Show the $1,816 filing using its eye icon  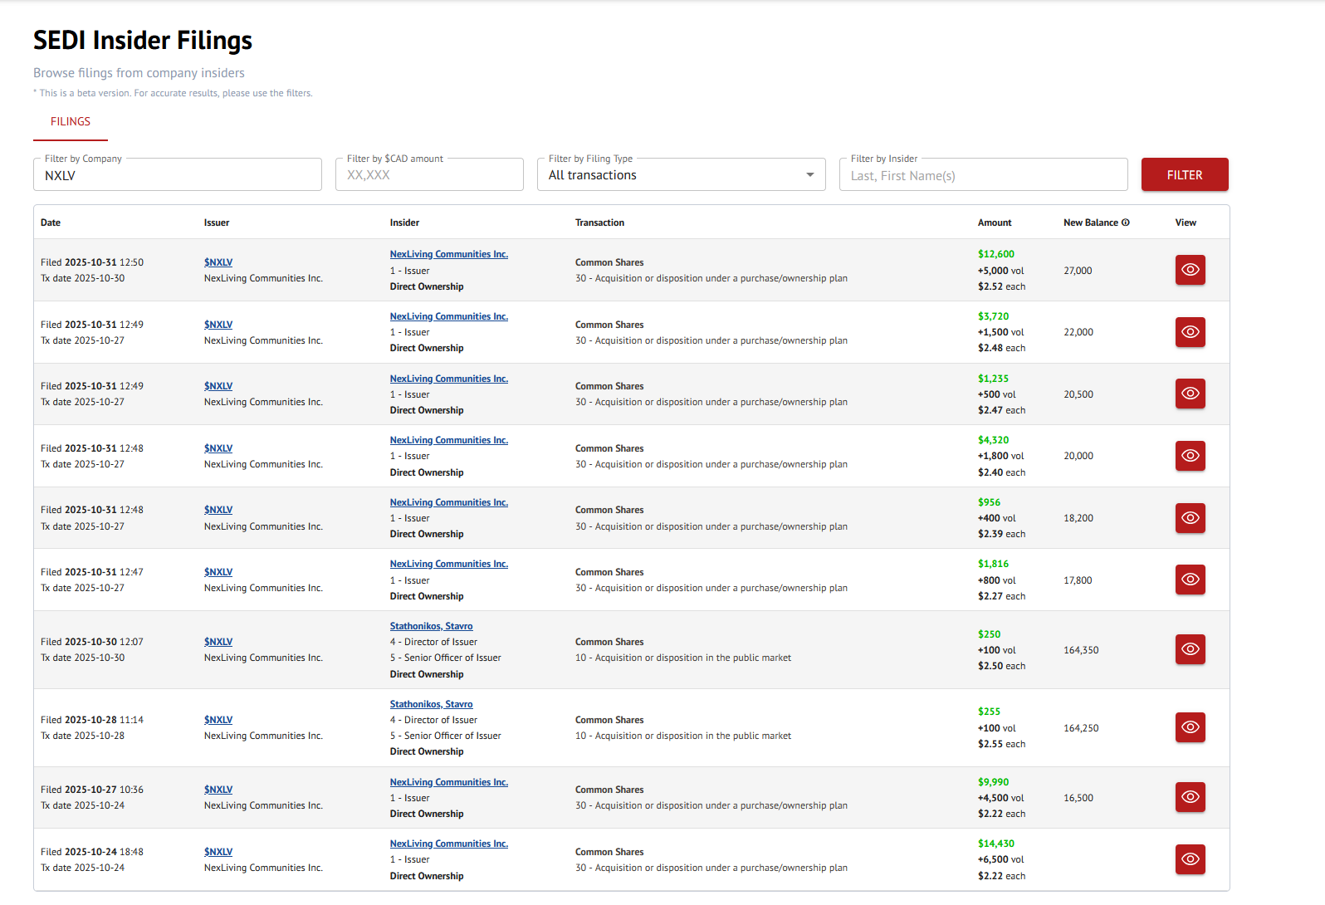coord(1190,580)
